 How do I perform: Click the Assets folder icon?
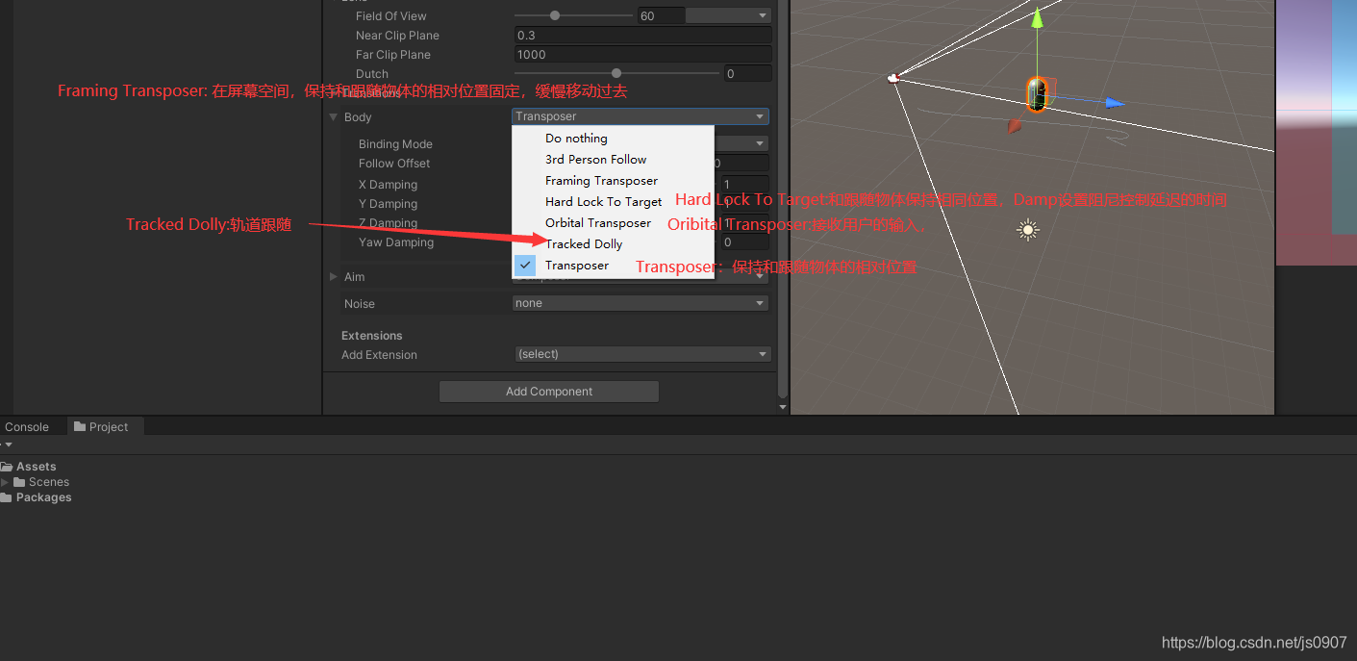coord(7,467)
